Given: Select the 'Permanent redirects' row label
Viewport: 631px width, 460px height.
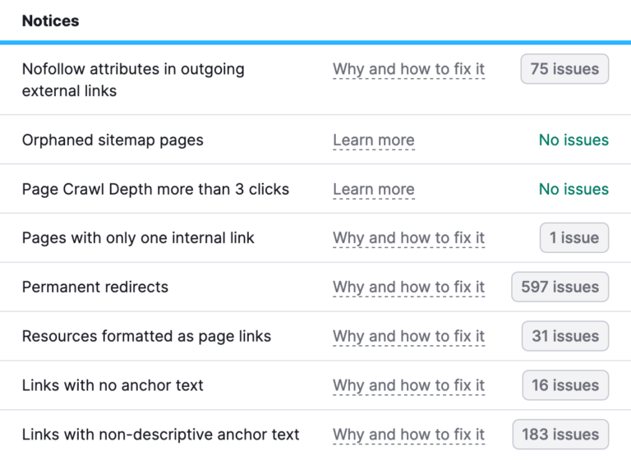Looking at the screenshot, I should tap(95, 287).
